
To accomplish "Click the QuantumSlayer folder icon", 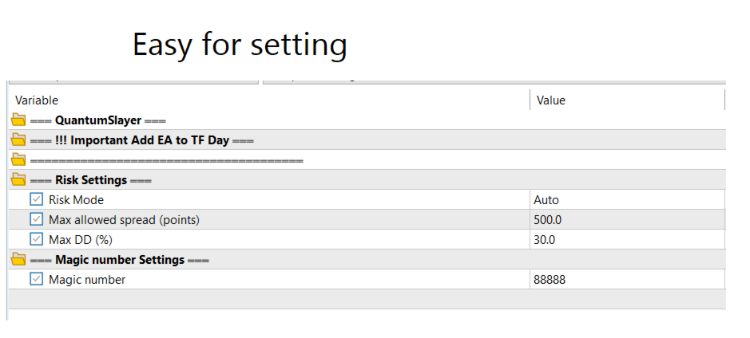I will 18,120.
